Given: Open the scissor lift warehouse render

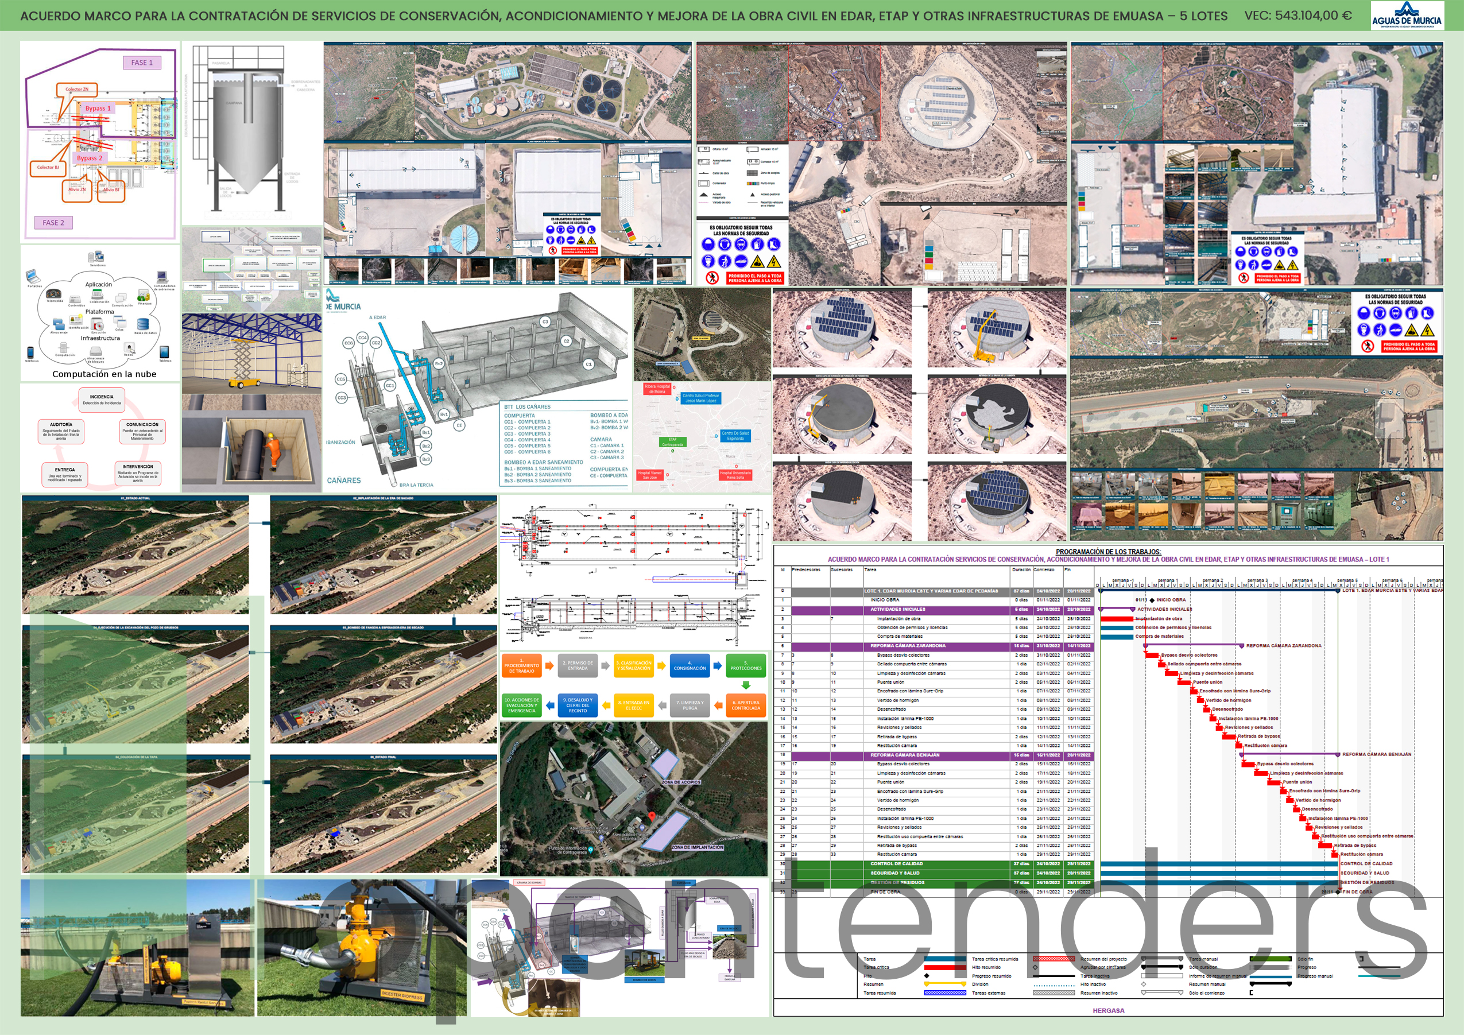Looking at the screenshot, I should pos(251,352).
